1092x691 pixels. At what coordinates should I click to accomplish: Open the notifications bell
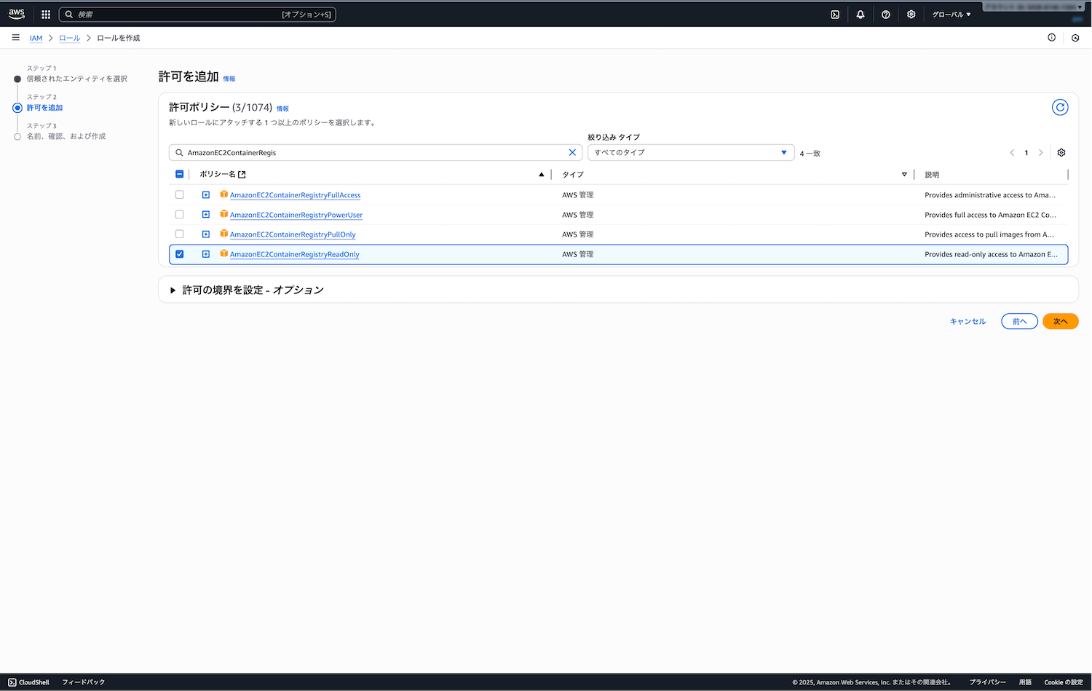coord(860,15)
